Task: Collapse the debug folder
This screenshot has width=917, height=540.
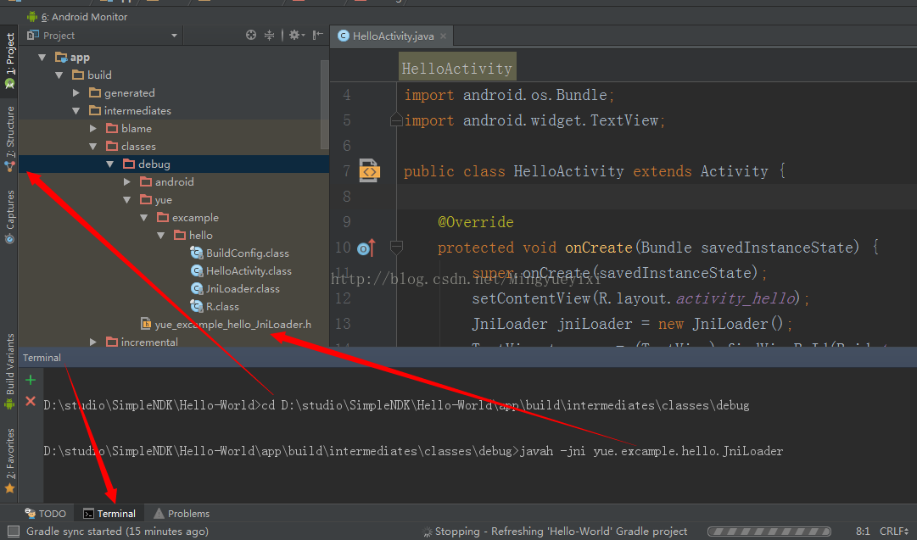Action: pyautogui.click(x=110, y=164)
